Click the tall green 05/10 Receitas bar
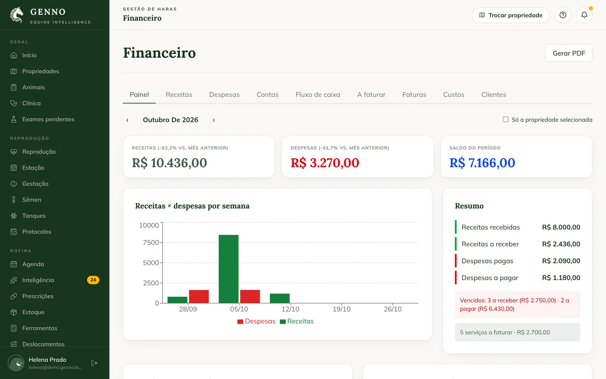This screenshot has height=379, width=606. (x=228, y=269)
